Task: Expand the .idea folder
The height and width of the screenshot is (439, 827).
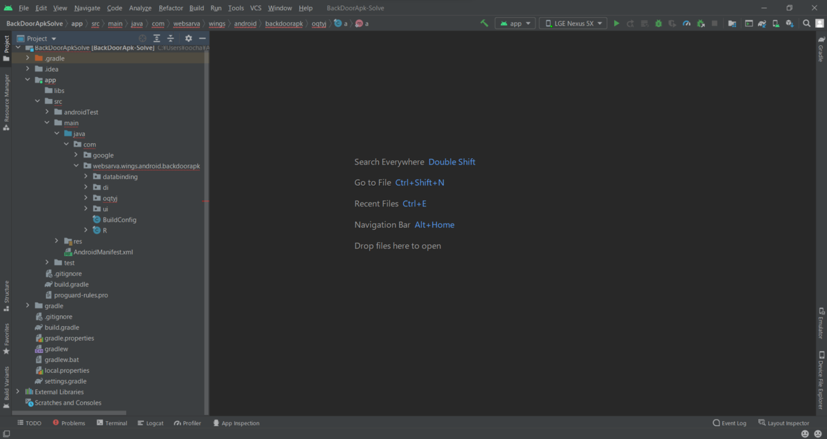Action: [x=28, y=69]
